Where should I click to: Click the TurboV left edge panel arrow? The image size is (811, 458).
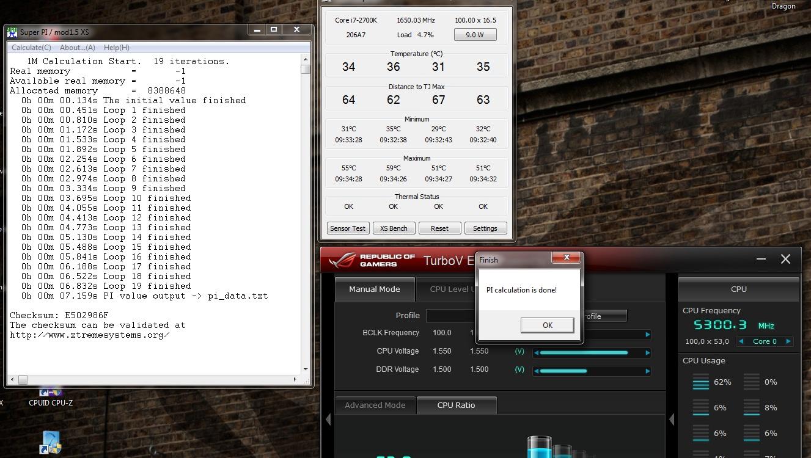coord(328,419)
